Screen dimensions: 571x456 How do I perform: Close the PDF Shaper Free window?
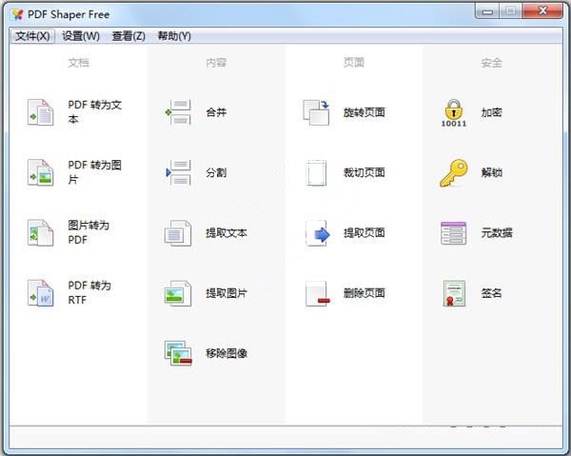[x=542, y=10]
